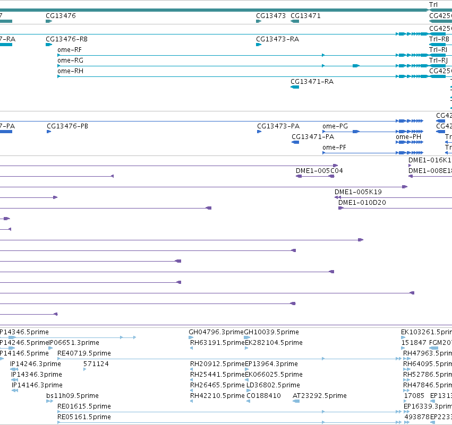Select the CO188410 feature label
The image size is (452, 425).
[263, 396]
